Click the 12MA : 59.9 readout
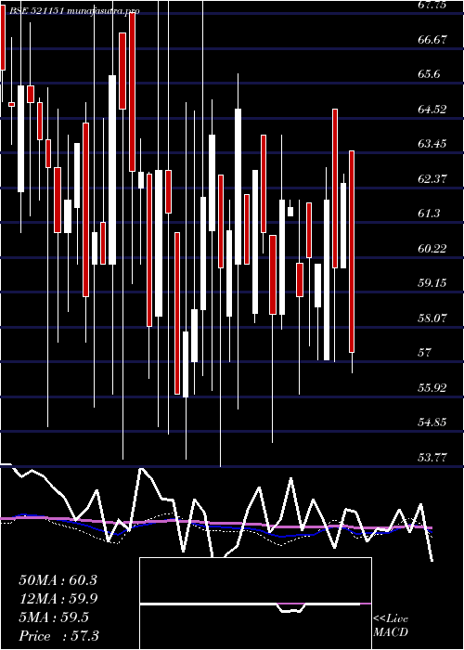The height and width of the screenshot is (650, 464). point(58,599)
